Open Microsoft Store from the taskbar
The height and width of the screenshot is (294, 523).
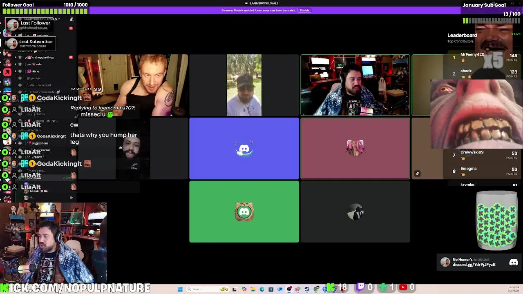(x=271, y=289)
